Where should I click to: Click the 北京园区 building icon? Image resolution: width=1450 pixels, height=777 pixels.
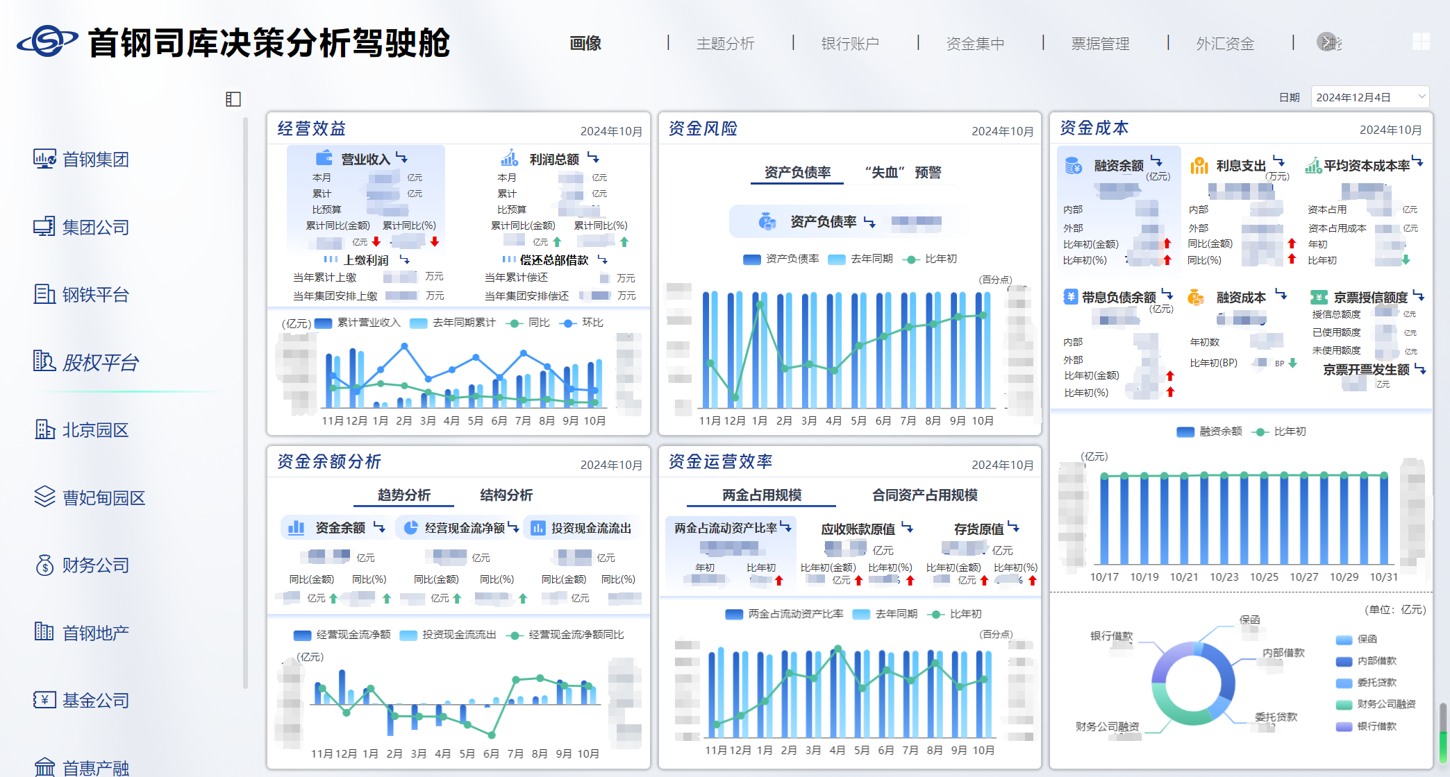(45, 429)
